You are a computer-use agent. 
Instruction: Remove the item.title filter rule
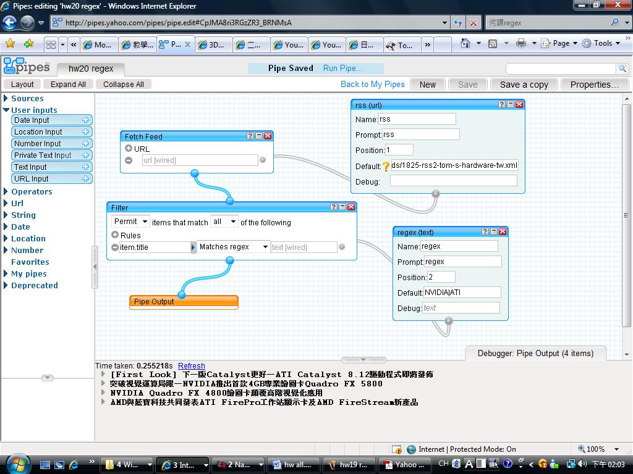[115, 247]
